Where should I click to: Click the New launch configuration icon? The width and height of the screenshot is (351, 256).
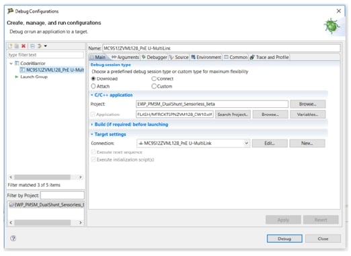tap(10, 46)
